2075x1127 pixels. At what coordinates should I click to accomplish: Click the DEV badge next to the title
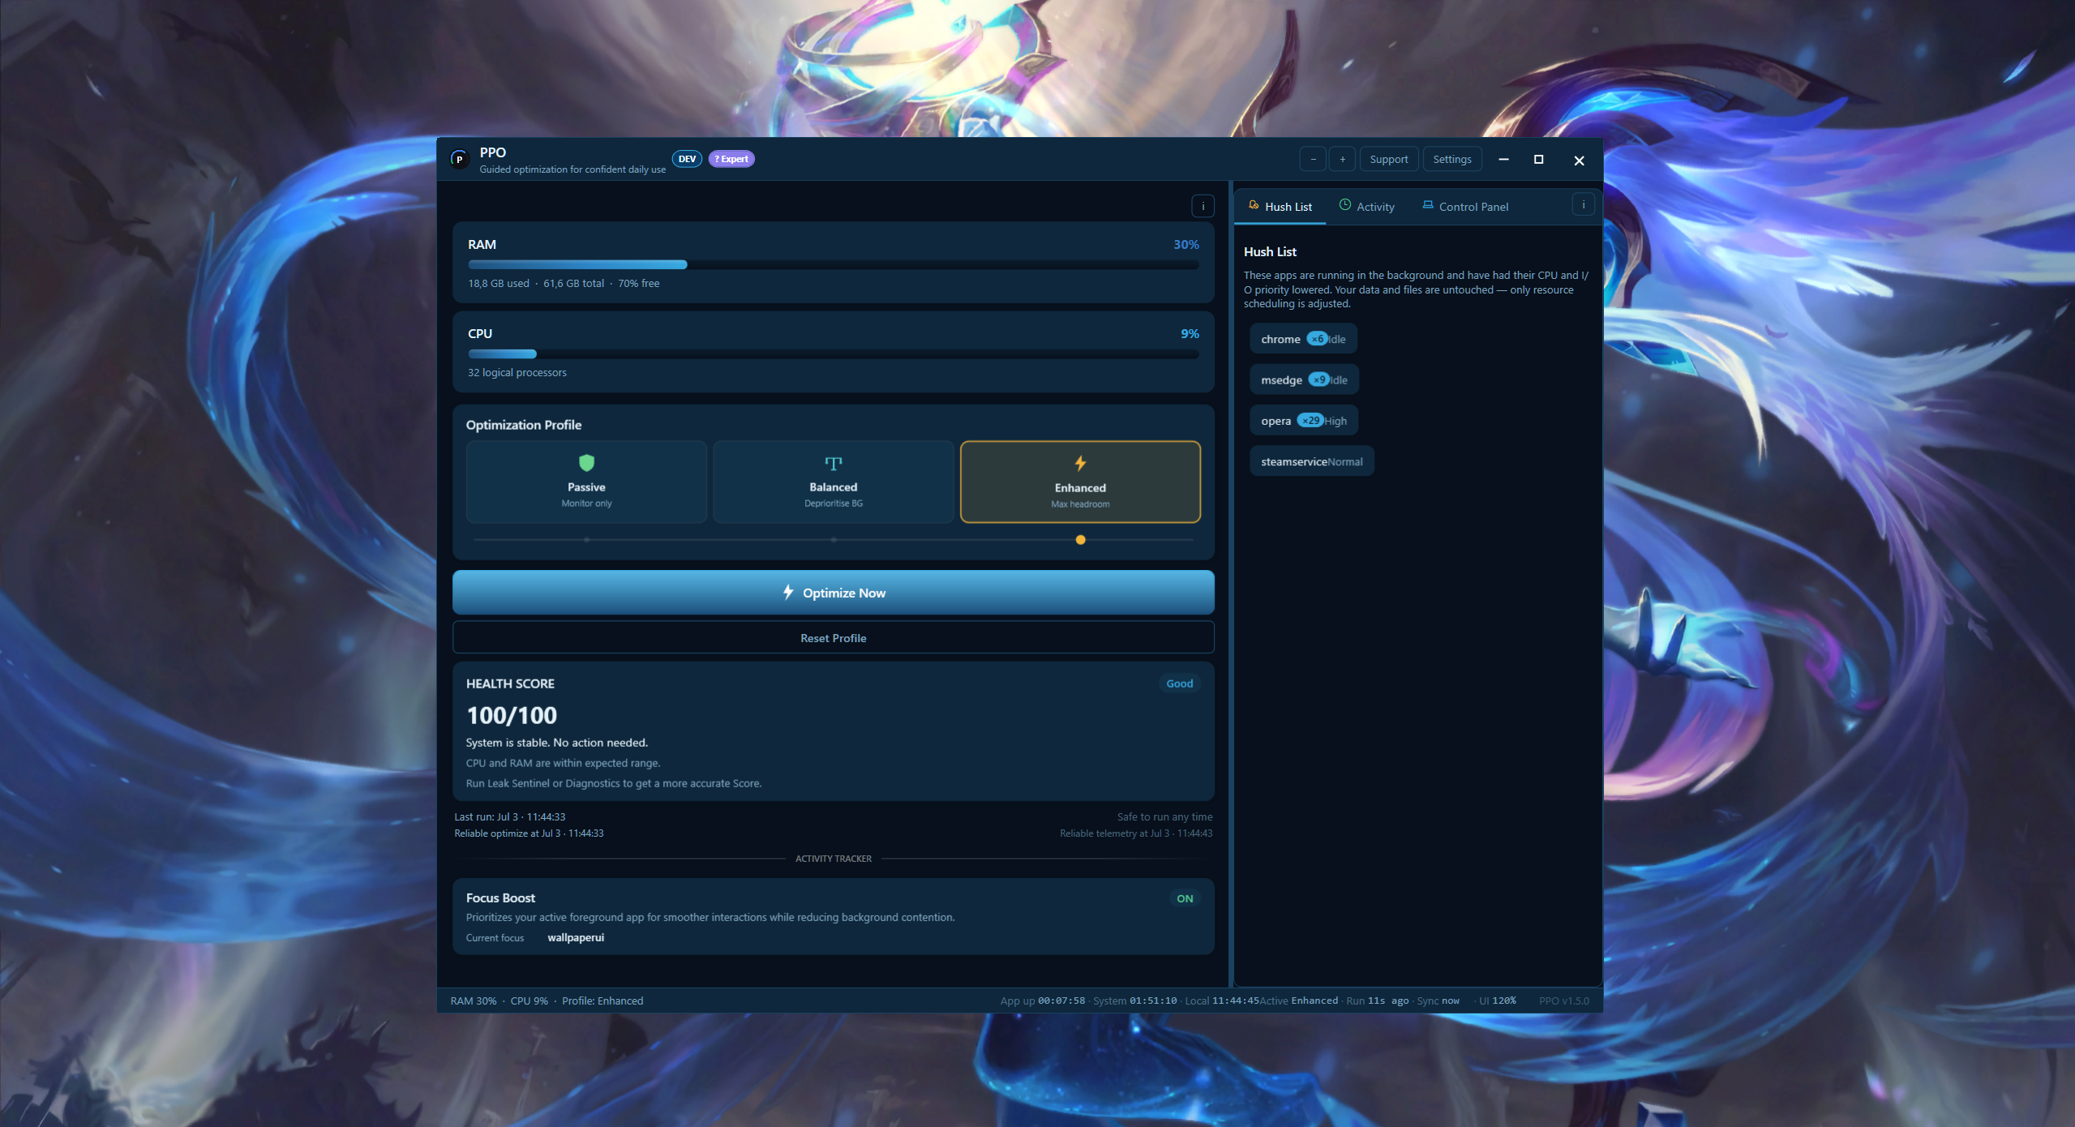(687, 159)
